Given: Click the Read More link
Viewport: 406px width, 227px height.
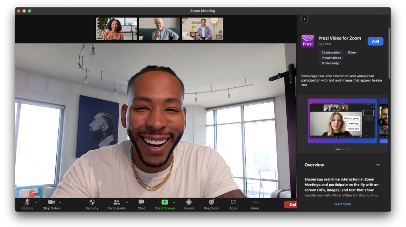Looking at the screenshot, I should tap(342, 204).
